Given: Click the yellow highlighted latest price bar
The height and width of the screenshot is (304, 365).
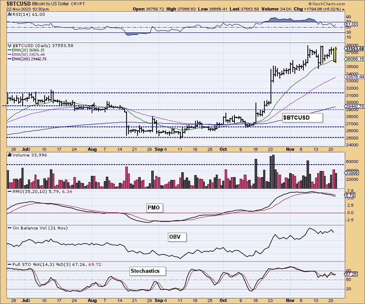Looking at the screenshot, I should pyautogui.click(x=335, y=54).
